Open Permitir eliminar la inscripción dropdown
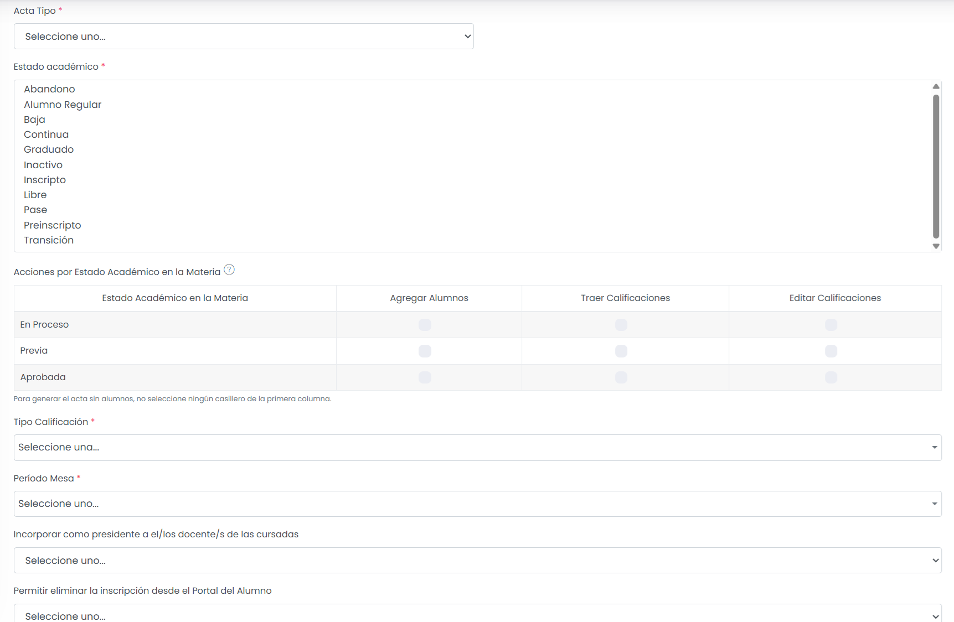The width and height of the screenshot is (954, 622). tap(477, 614)
